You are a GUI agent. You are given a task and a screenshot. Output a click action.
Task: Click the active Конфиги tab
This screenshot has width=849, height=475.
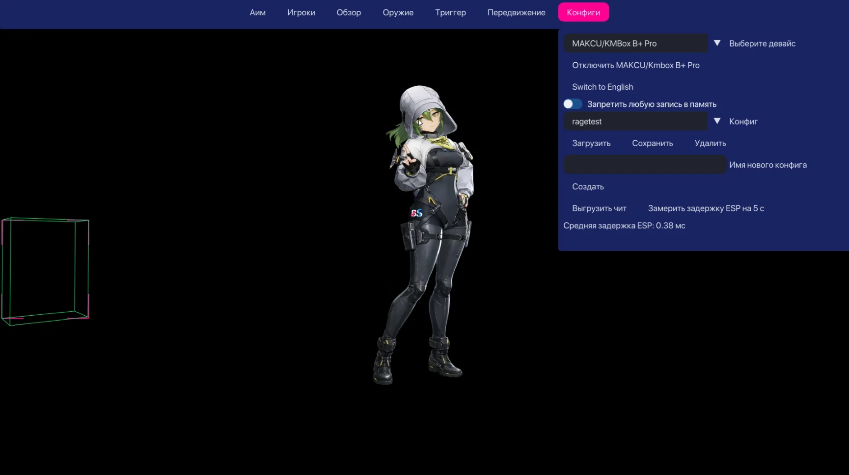[583, 12]
